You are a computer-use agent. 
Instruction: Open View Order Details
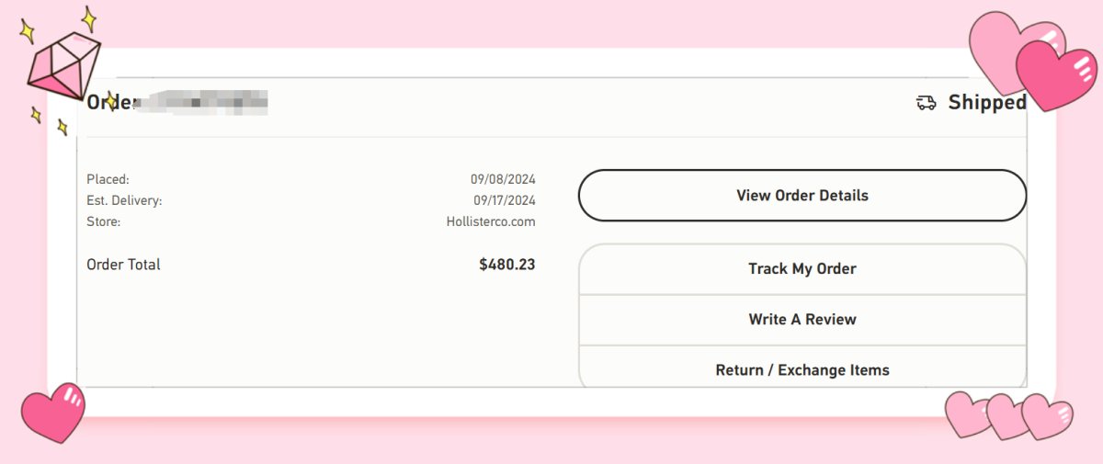[802, 196]
